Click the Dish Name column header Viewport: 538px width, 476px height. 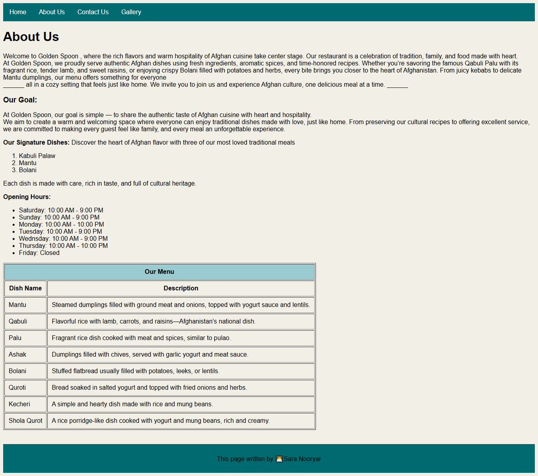(26, 288)
